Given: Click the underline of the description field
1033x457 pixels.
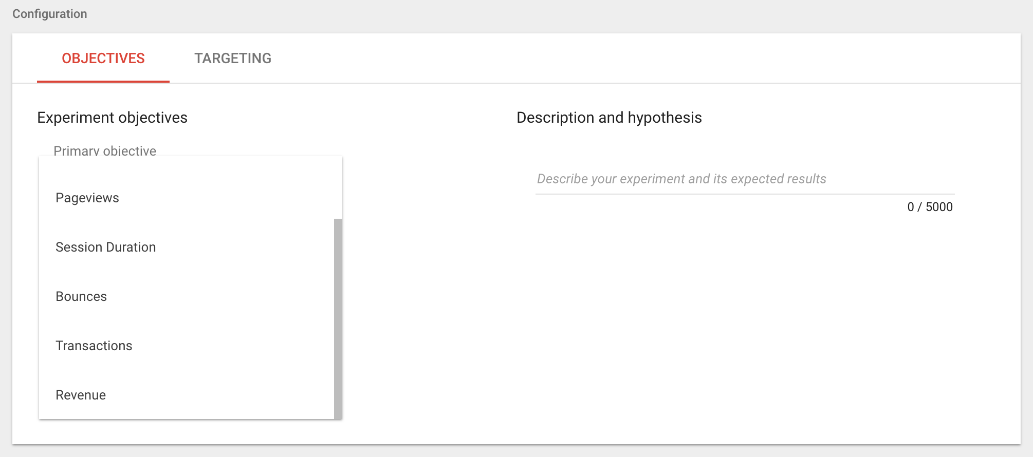Looking at the screenshot, I should pos(745,194).
